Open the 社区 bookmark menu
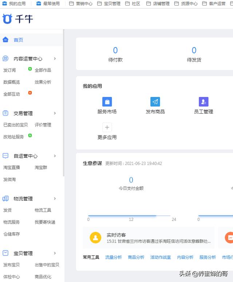 pyautogui.click(x=136, y=4)
